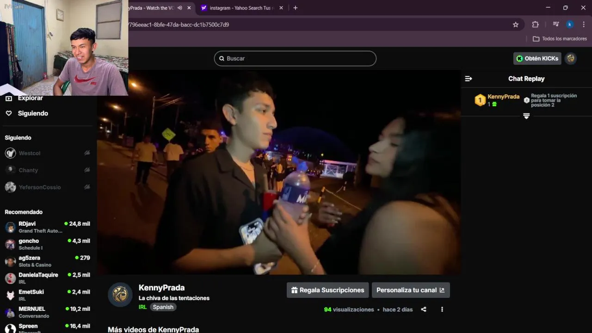
Task: Open the user avatar menu on Kick
Action: [x=571, y=58]
